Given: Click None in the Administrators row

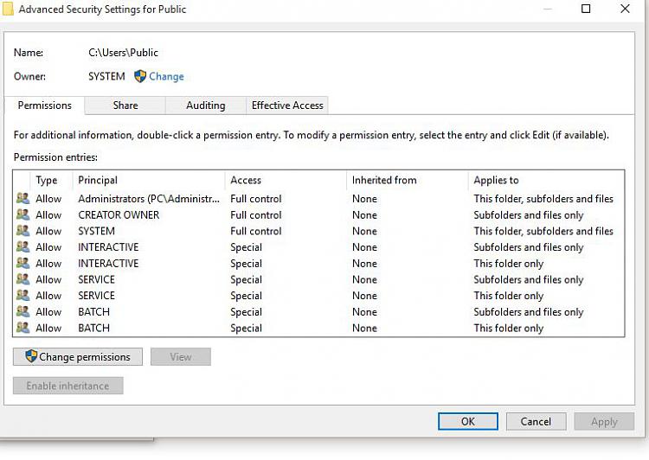Looking at the screenshot, I should coord(364,199).
